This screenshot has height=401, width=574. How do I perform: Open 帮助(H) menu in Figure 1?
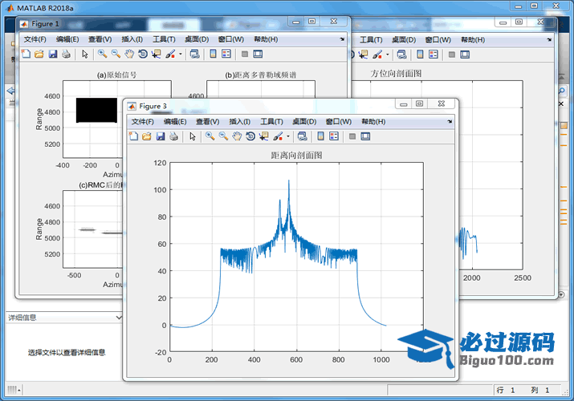point(266,39)
